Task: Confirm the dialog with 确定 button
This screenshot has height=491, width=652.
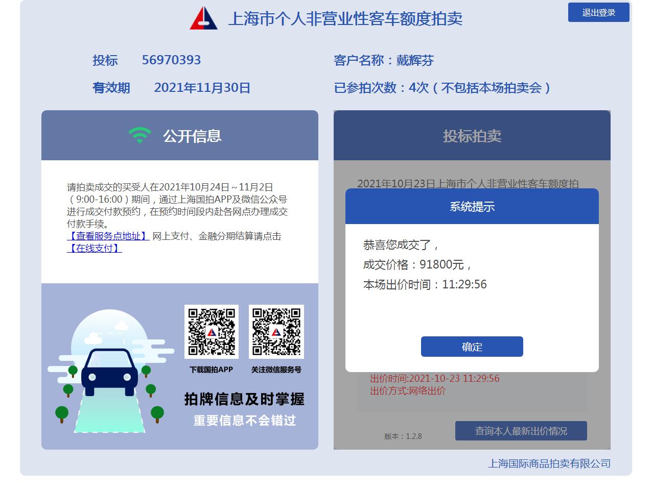Action: click(472, 347)
